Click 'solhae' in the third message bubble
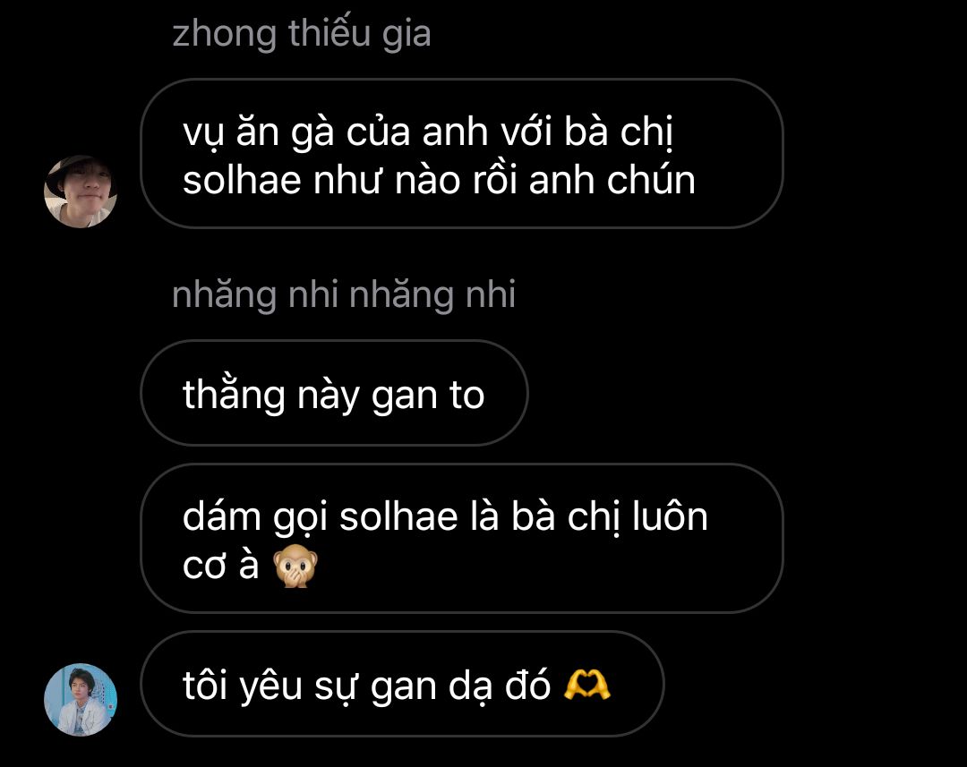Screen dimensions: 967x767 click(x=399, y=516)
